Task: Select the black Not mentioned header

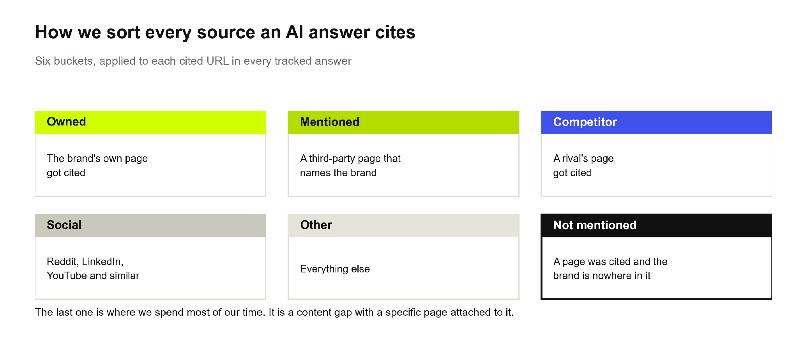Action: click(x=656, y=226)
